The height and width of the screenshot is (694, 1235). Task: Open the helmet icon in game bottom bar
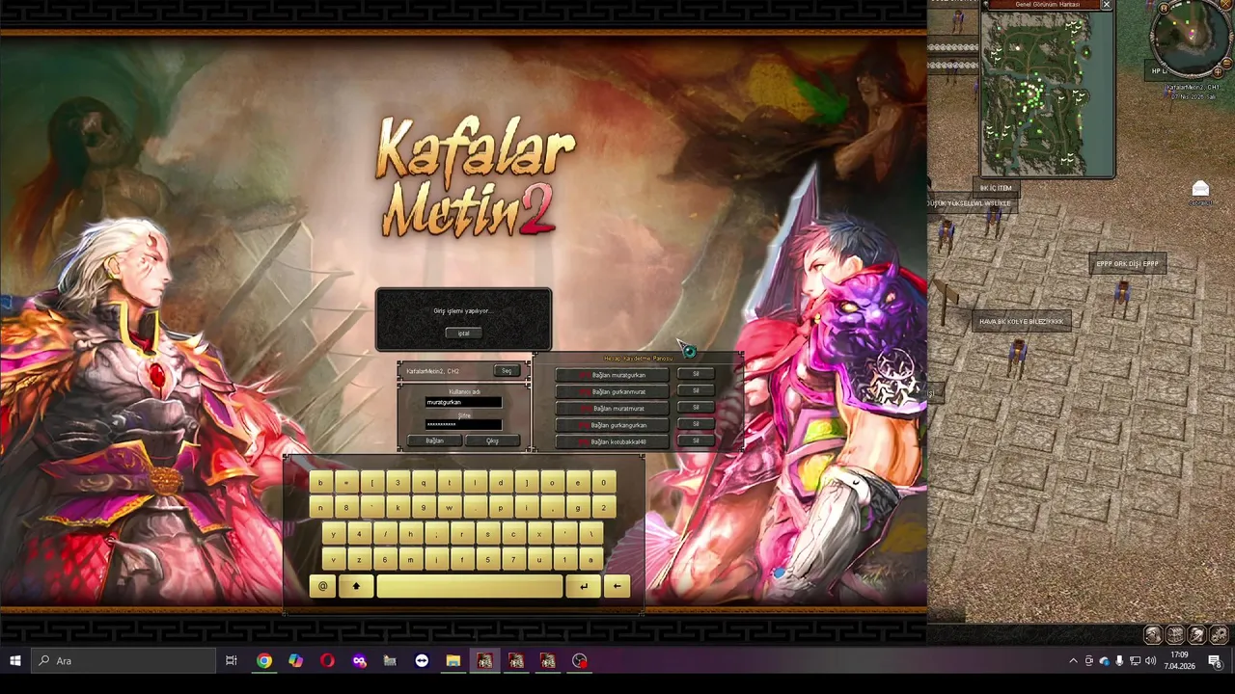1197,634
